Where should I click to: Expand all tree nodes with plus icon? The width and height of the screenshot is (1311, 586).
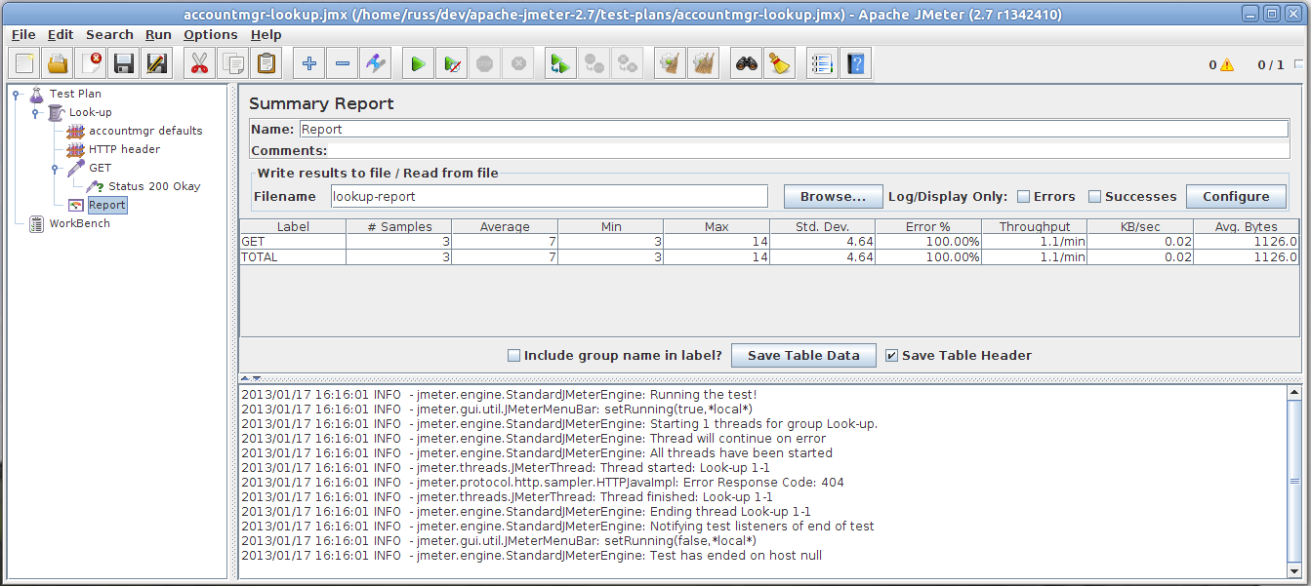click(309, 64)
